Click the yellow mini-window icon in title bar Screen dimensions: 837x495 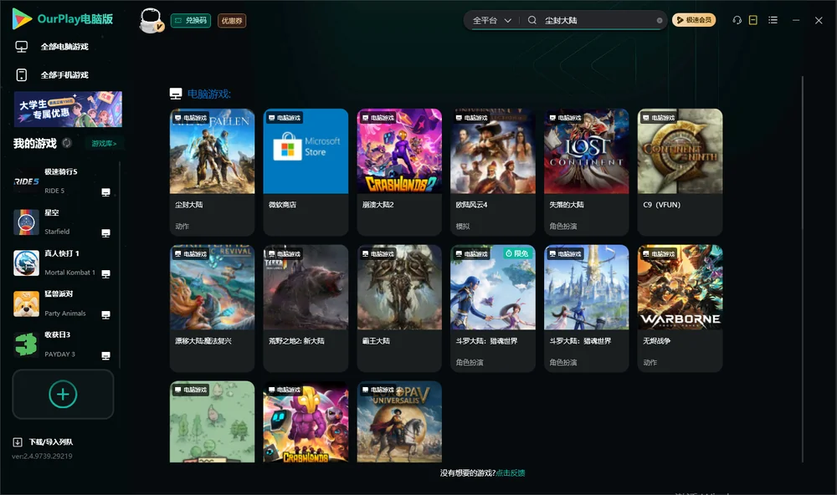(753, 20)
